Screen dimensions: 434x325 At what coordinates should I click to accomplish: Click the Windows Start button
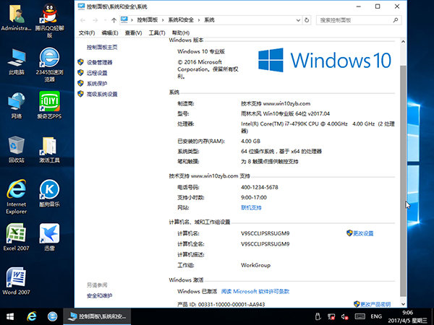[x=11, y=316]
